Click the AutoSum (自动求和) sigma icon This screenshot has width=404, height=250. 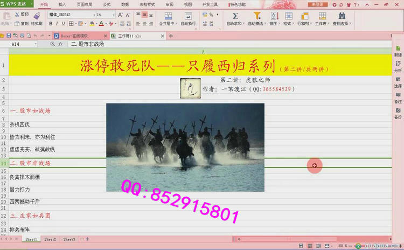pyautogui.click(x=235, y=16)
